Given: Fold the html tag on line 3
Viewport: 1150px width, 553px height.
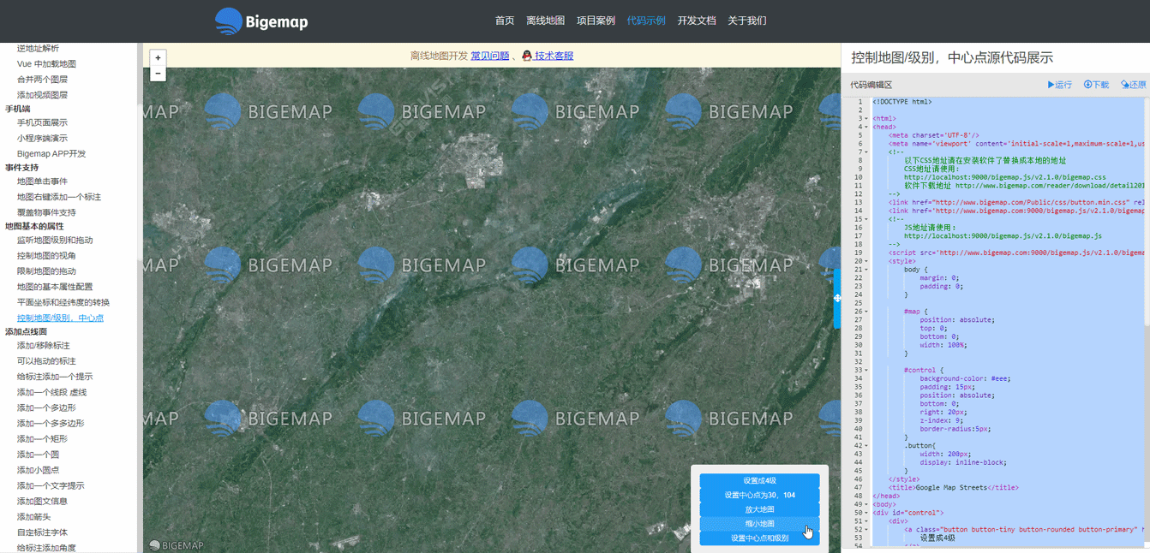Looking at the screenshot, I should [x=867, y=119].
